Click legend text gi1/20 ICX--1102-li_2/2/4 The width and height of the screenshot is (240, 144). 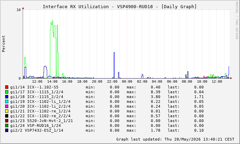tap(40, 106)
